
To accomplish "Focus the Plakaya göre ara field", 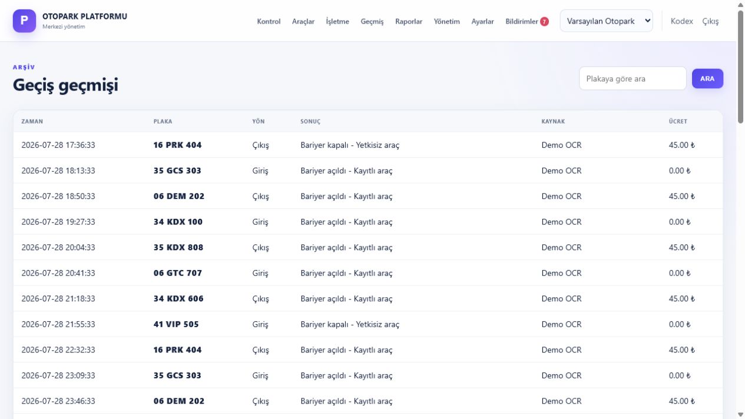I will tap(633, 78).
